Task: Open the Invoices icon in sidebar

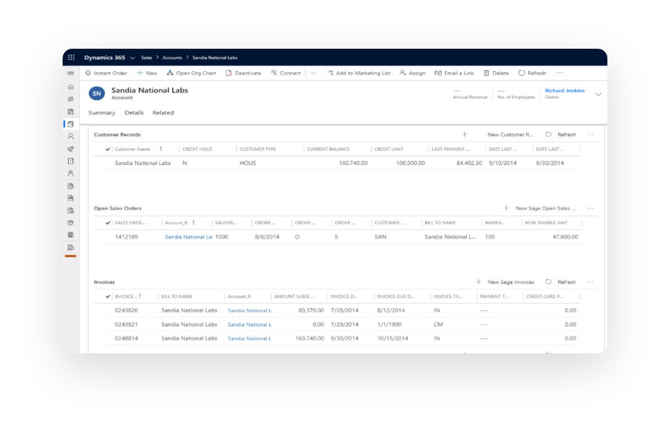Action: (71, 210)
